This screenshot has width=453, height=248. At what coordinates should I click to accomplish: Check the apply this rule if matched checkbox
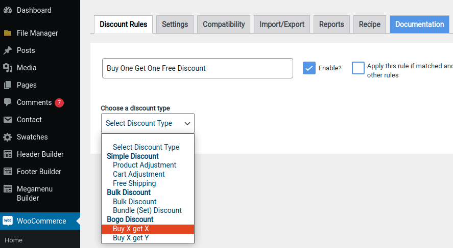[358, 68]
